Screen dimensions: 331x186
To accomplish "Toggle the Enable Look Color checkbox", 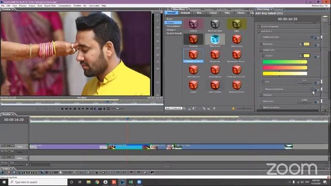I will click(x=312, y=37).
